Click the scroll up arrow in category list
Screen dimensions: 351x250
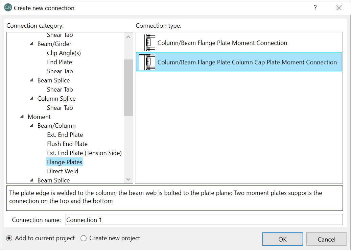click(x=128, y=37)
